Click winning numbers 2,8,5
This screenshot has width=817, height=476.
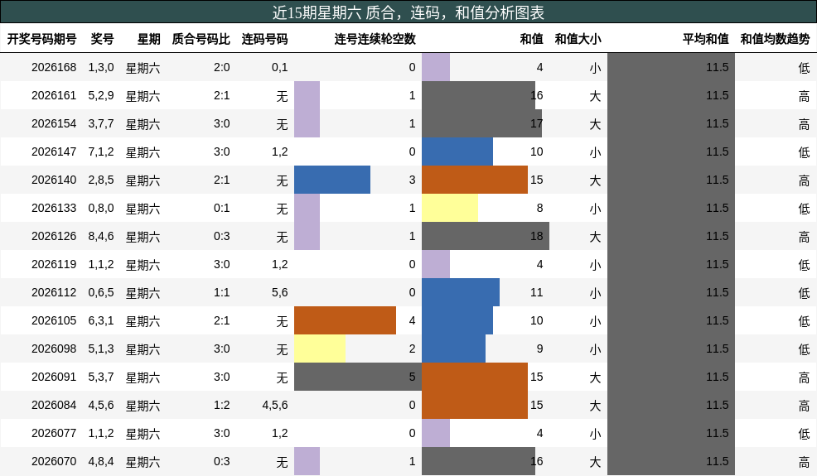pyautogui.click(x=101, y=180)
